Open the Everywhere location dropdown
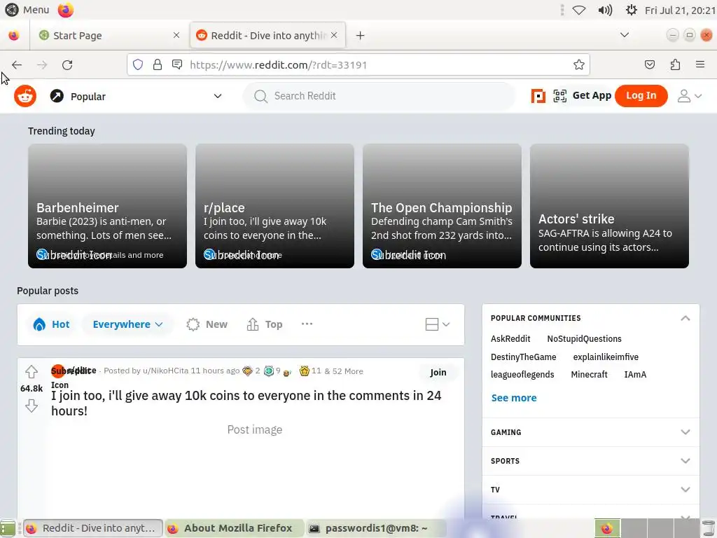Screen dimensions: 717x538 pos(127,324)
